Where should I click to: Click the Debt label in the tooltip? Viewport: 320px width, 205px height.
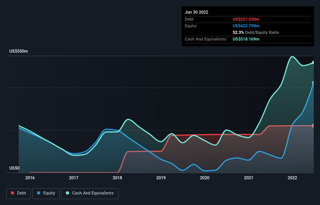coord(189,19)
